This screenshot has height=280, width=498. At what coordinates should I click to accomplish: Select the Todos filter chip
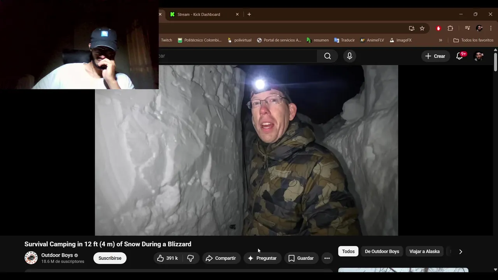tap(348, 251)
